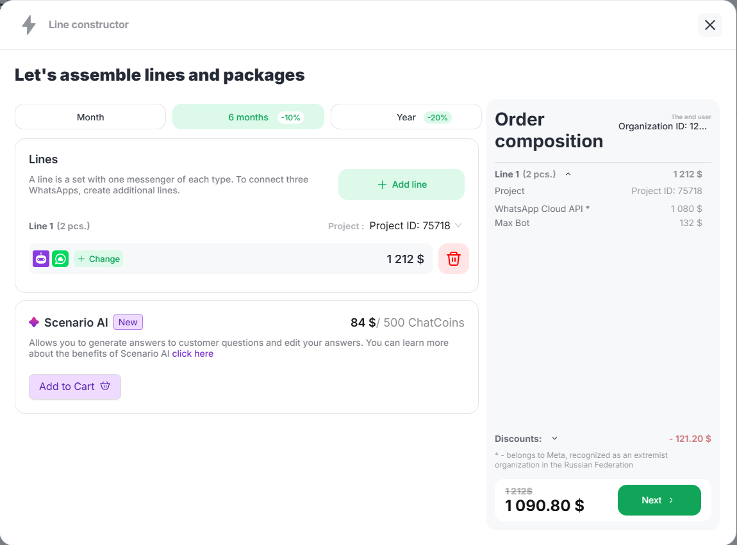Image resolution: width=737 pixels, height=545 pixels.
Task: Click the purple Max Bot messenger icon
Action: 41,259
